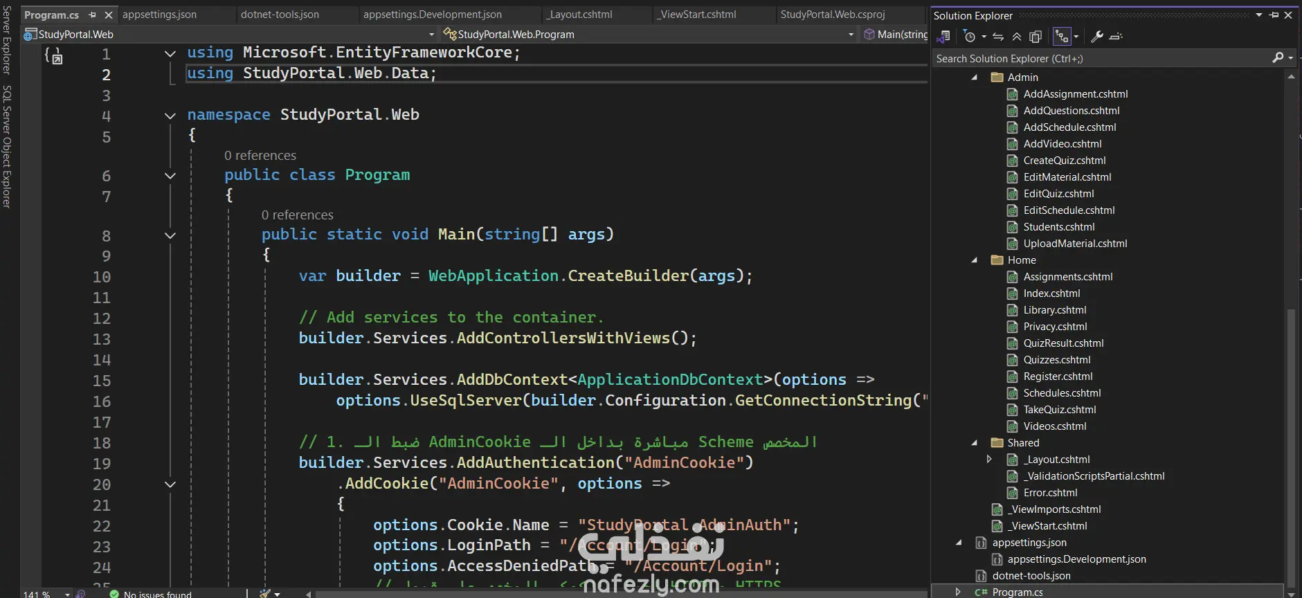Click Preview Selected Items icon
The image size is (1302, 598).
coord(1116,37)
